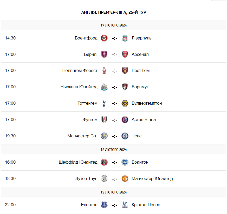
Task: Select the 14:30 Брентфорд match time
Action: (x=10, y=38)
